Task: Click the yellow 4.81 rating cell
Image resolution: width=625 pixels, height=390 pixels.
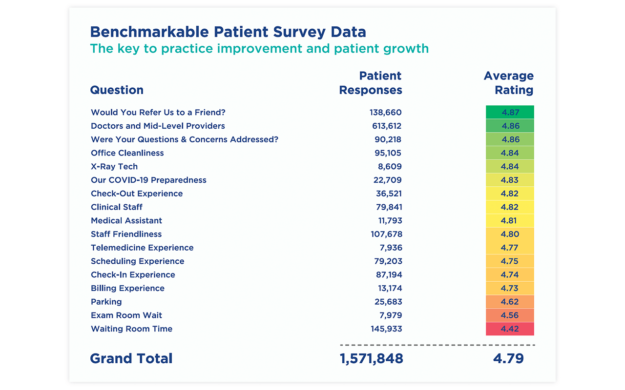Action: tap(510, 220)
